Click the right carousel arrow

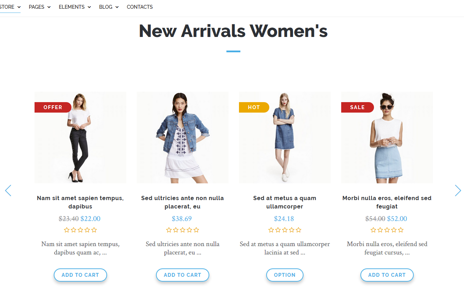[x=458, y=191]
